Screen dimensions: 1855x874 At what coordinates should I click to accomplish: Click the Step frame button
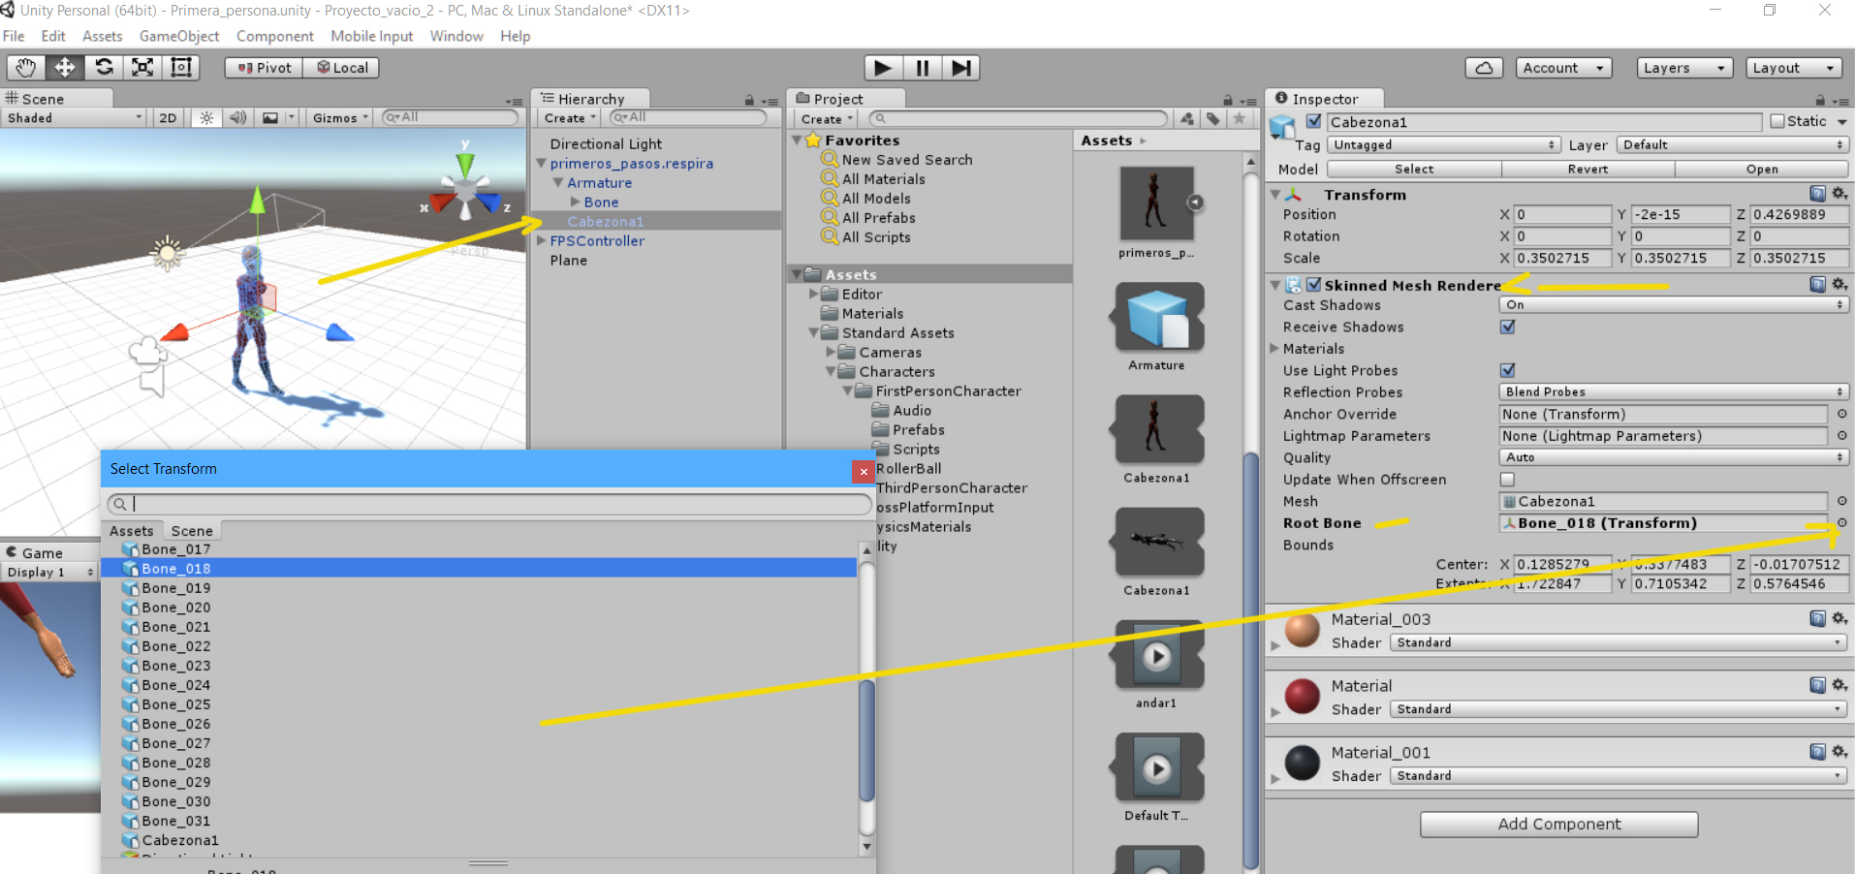pyautogui.click(x=960, y=68)
